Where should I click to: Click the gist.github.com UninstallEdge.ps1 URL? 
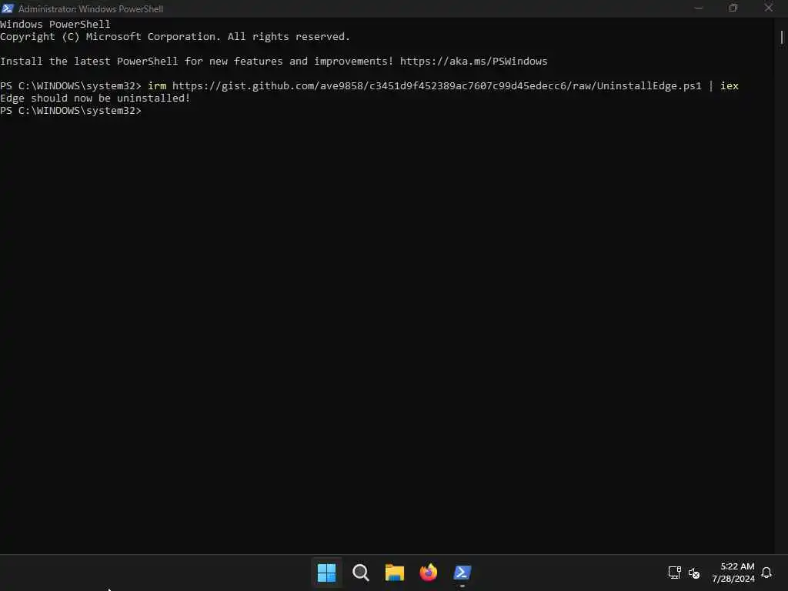(437, 86)
